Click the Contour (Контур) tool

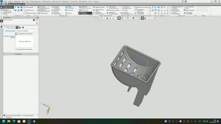(124, 10)
